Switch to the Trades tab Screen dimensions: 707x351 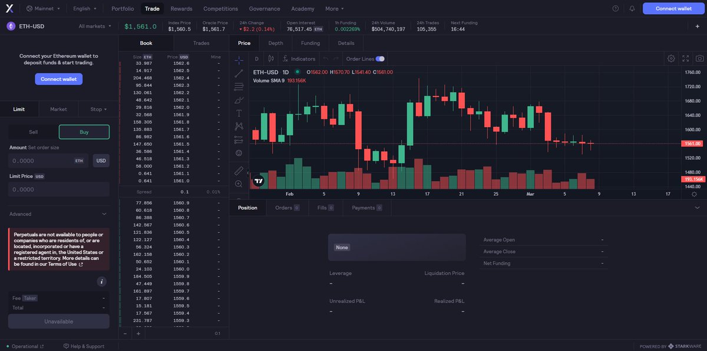pyautogui.click(x=201, y=43)
